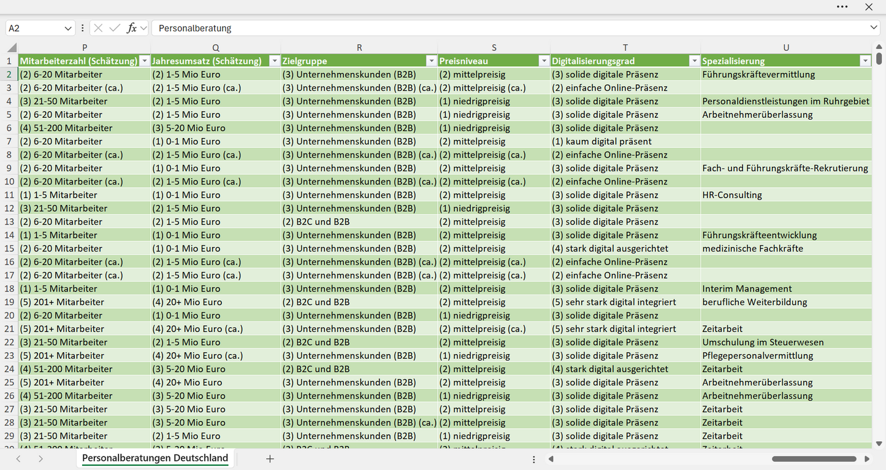The width and height of the screenshot is (886, 470).
Task: Select column R header
Action: 359,48
